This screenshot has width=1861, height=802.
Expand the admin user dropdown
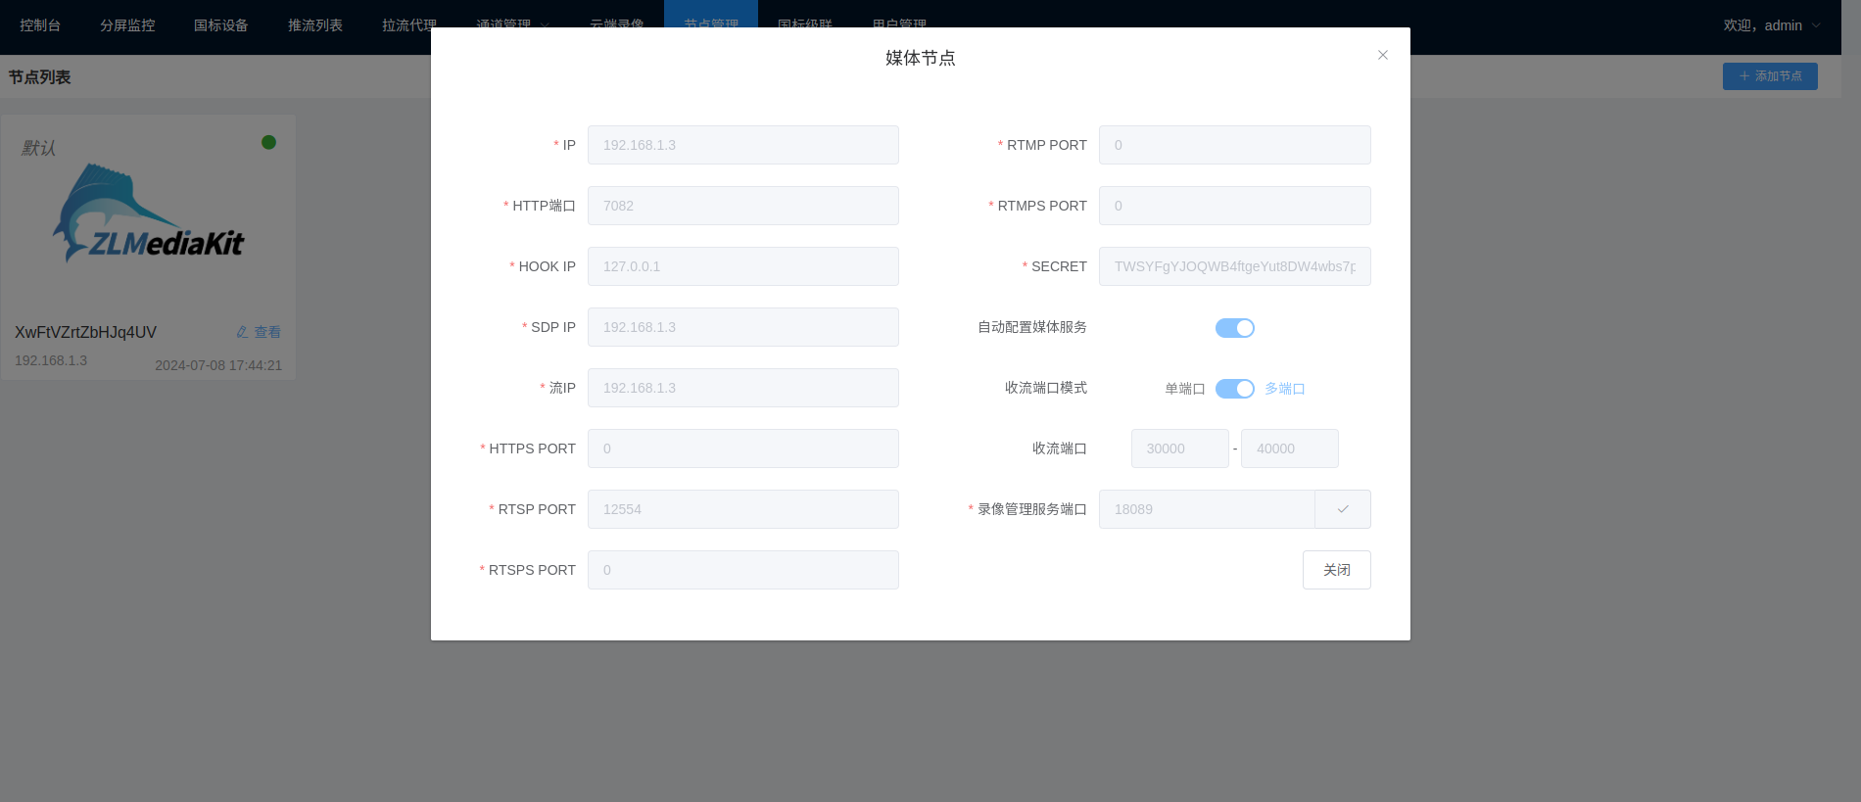[1771, 25]
